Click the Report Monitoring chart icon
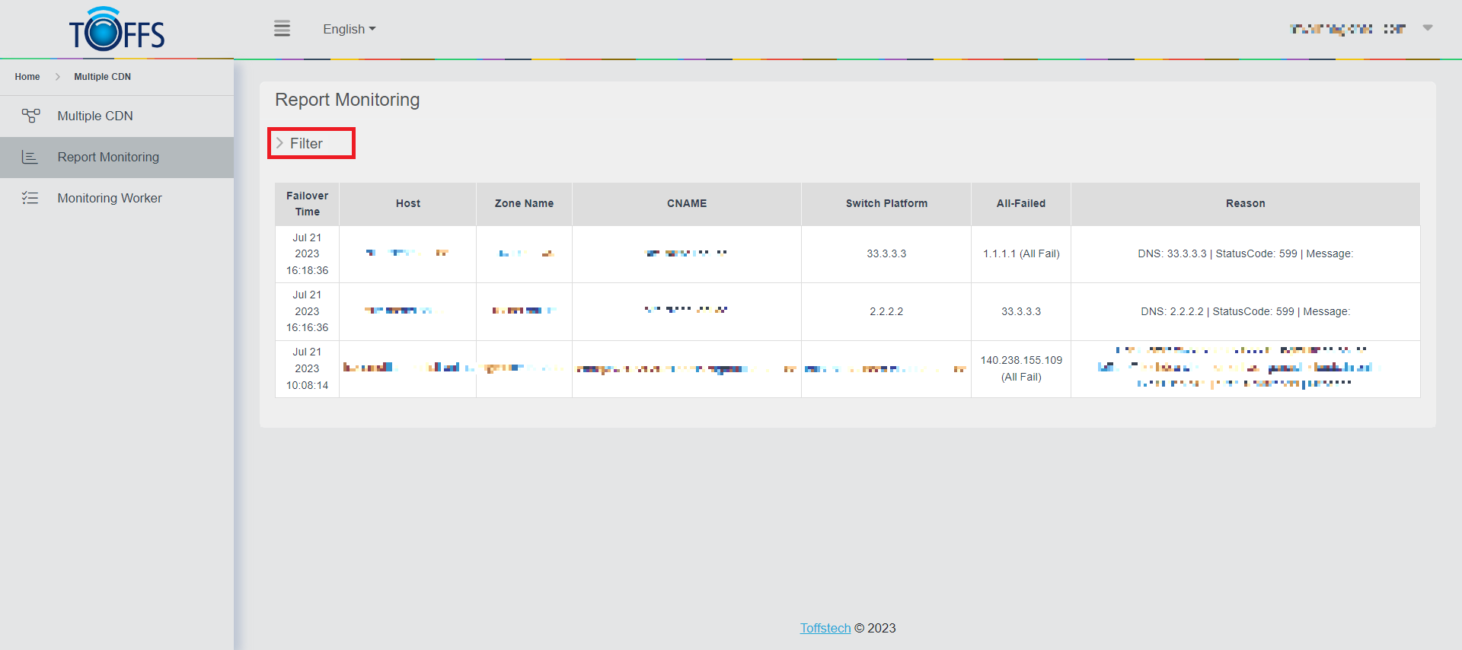 (x=30, y=157)
